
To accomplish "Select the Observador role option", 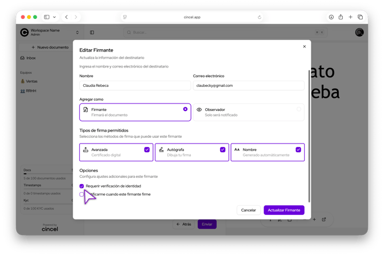I will coord(249,112).
